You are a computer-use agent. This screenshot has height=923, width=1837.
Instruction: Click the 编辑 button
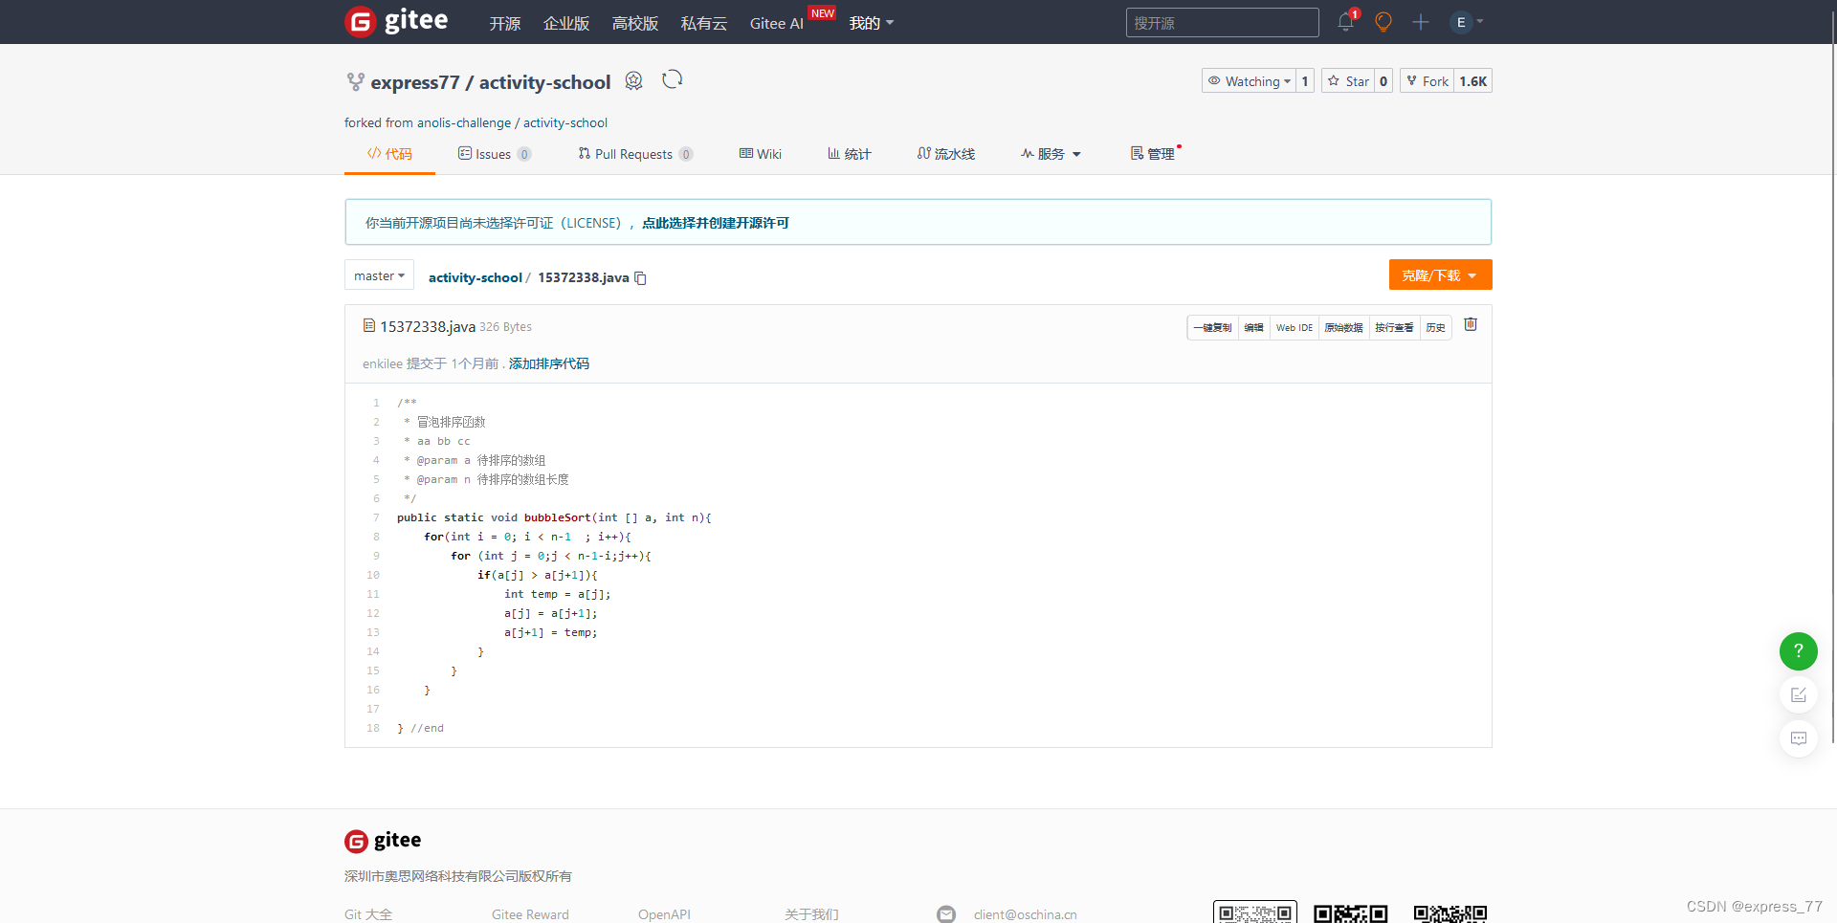pyautogui.click(x=1253, y=327)
